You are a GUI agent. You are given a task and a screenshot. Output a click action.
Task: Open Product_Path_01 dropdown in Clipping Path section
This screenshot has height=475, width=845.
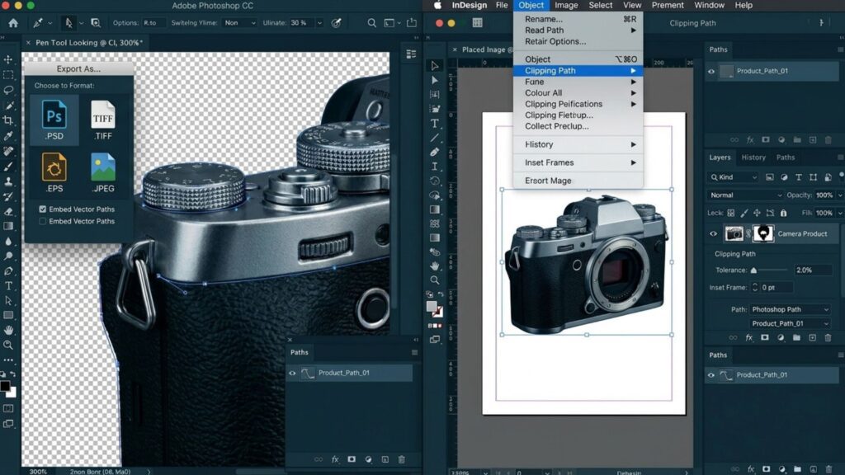coord(790,323)
